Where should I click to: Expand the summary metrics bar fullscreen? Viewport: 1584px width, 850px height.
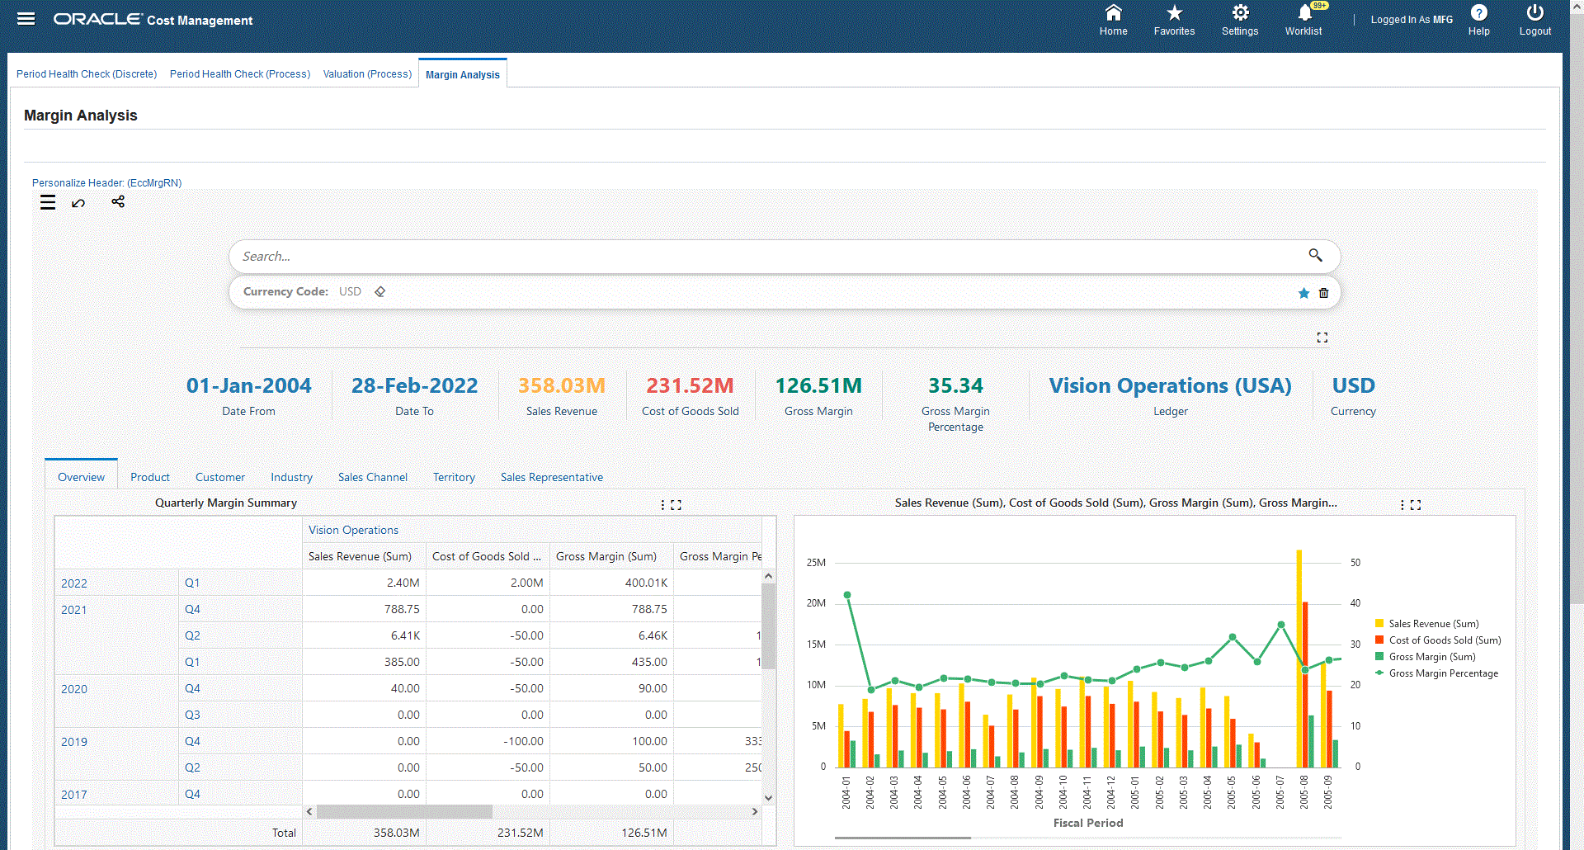[1322, 338]
